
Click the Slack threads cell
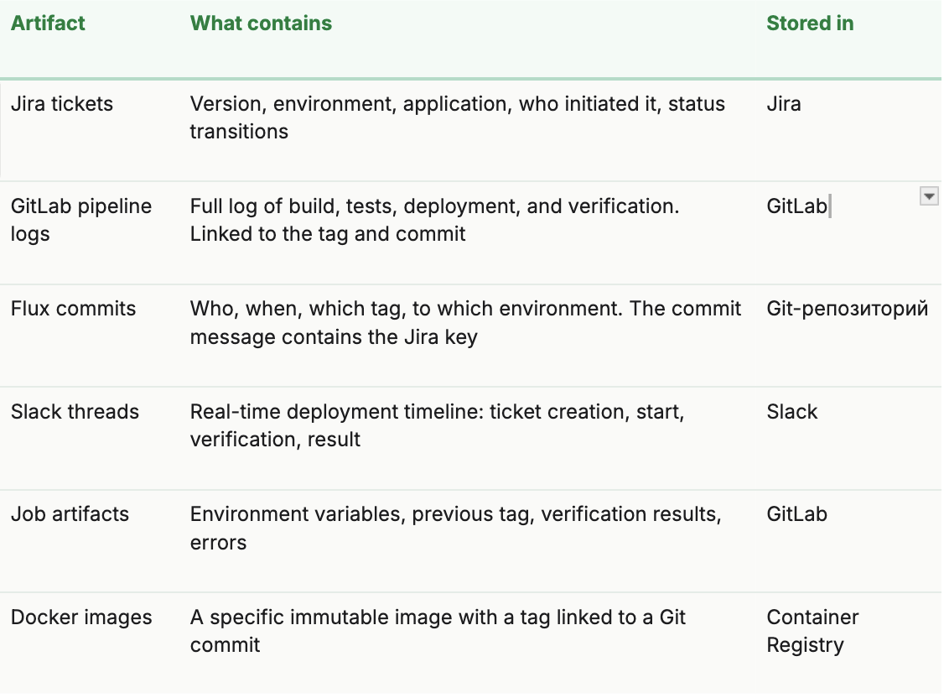[75, 412]
